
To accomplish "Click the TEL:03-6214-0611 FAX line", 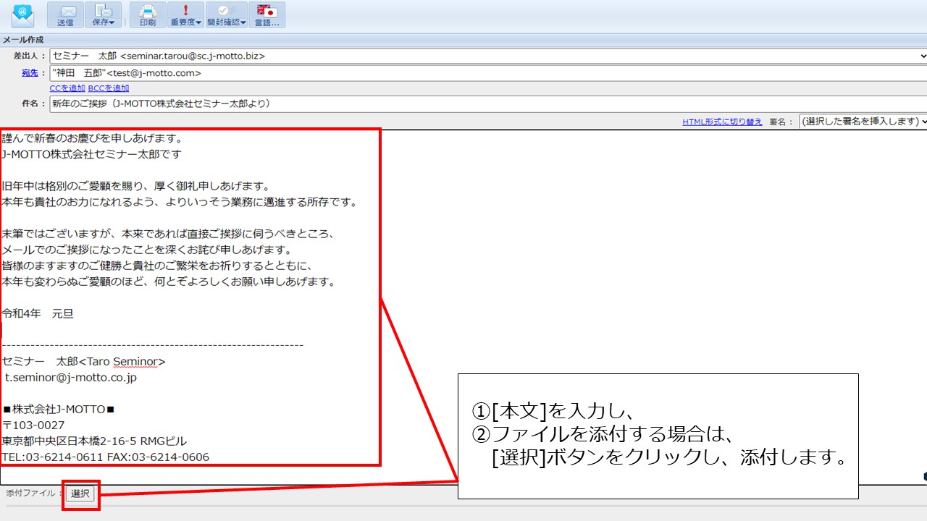I will (106, 457).
